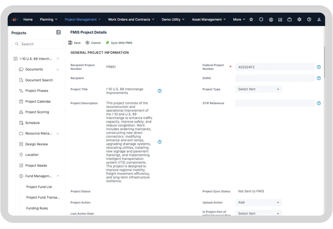Open the user profile icon
333x229 pixels.
[319, 19]
